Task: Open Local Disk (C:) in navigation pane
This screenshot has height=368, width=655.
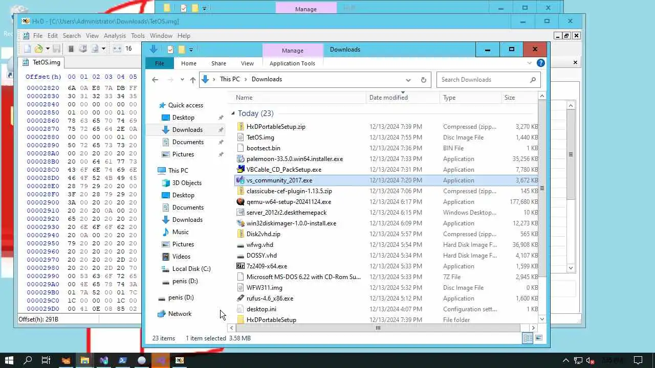Action: (191, 269)
